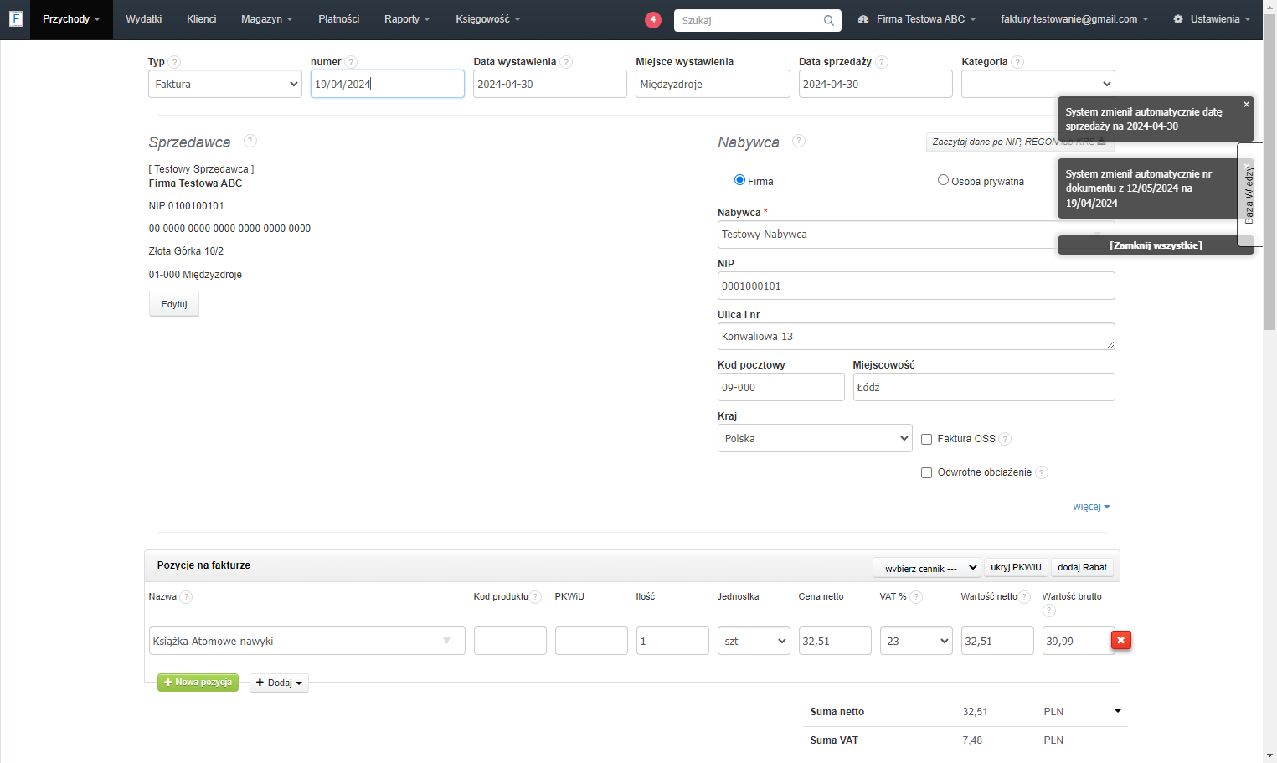Open Firma Testowa ABC company menu
The width and height of the screenshot is (1277, 763).
918,19
